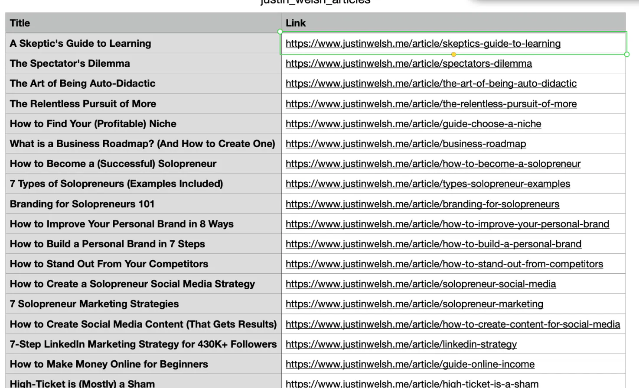Select cell 'How to Find Your (Profitable) Niche'

coord(143,124)
